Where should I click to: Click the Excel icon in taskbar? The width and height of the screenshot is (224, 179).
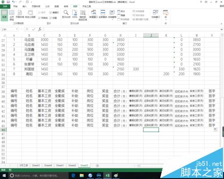tap(108, 175)
